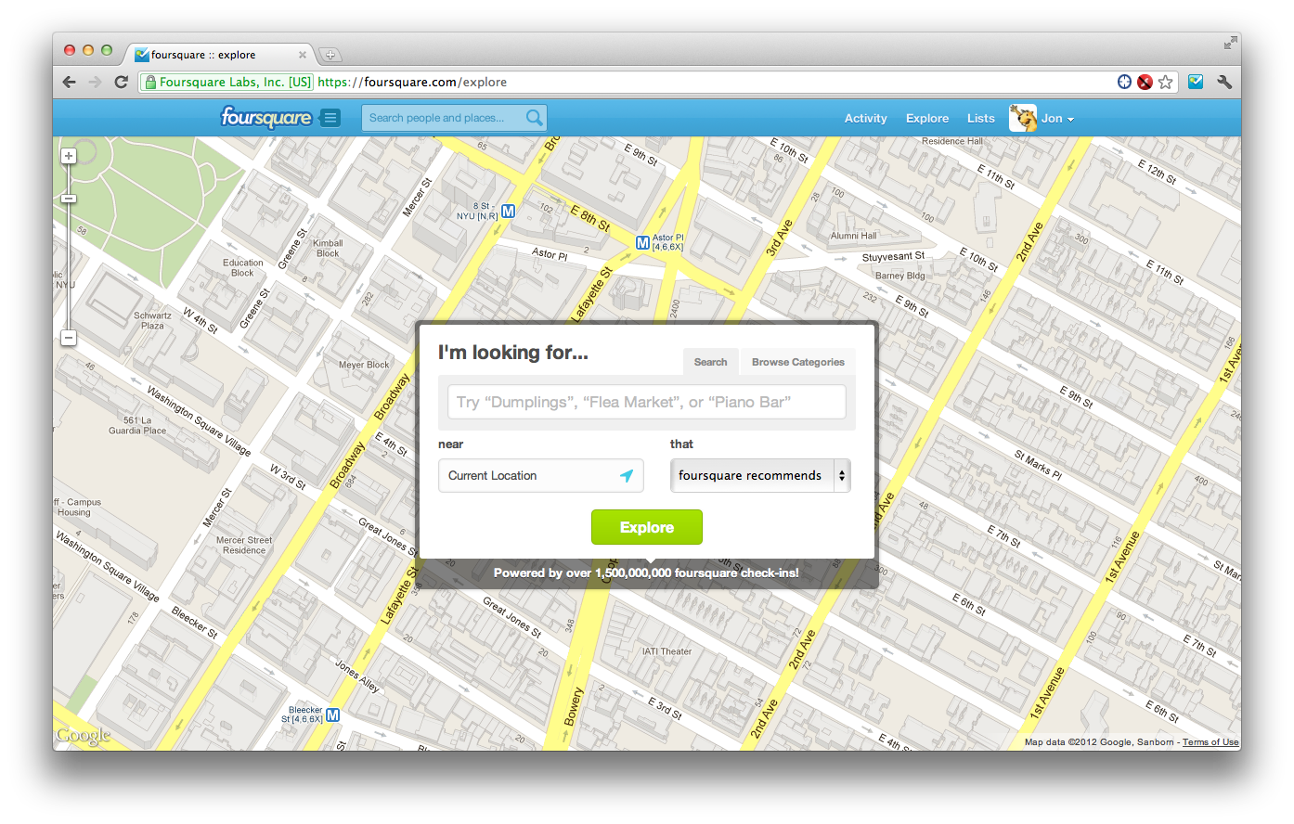The height and width of the screenshot is (824, 1294).
Task: Click the "W 4th St" street label
Action: pyautogui.click(x=200, y=321)
